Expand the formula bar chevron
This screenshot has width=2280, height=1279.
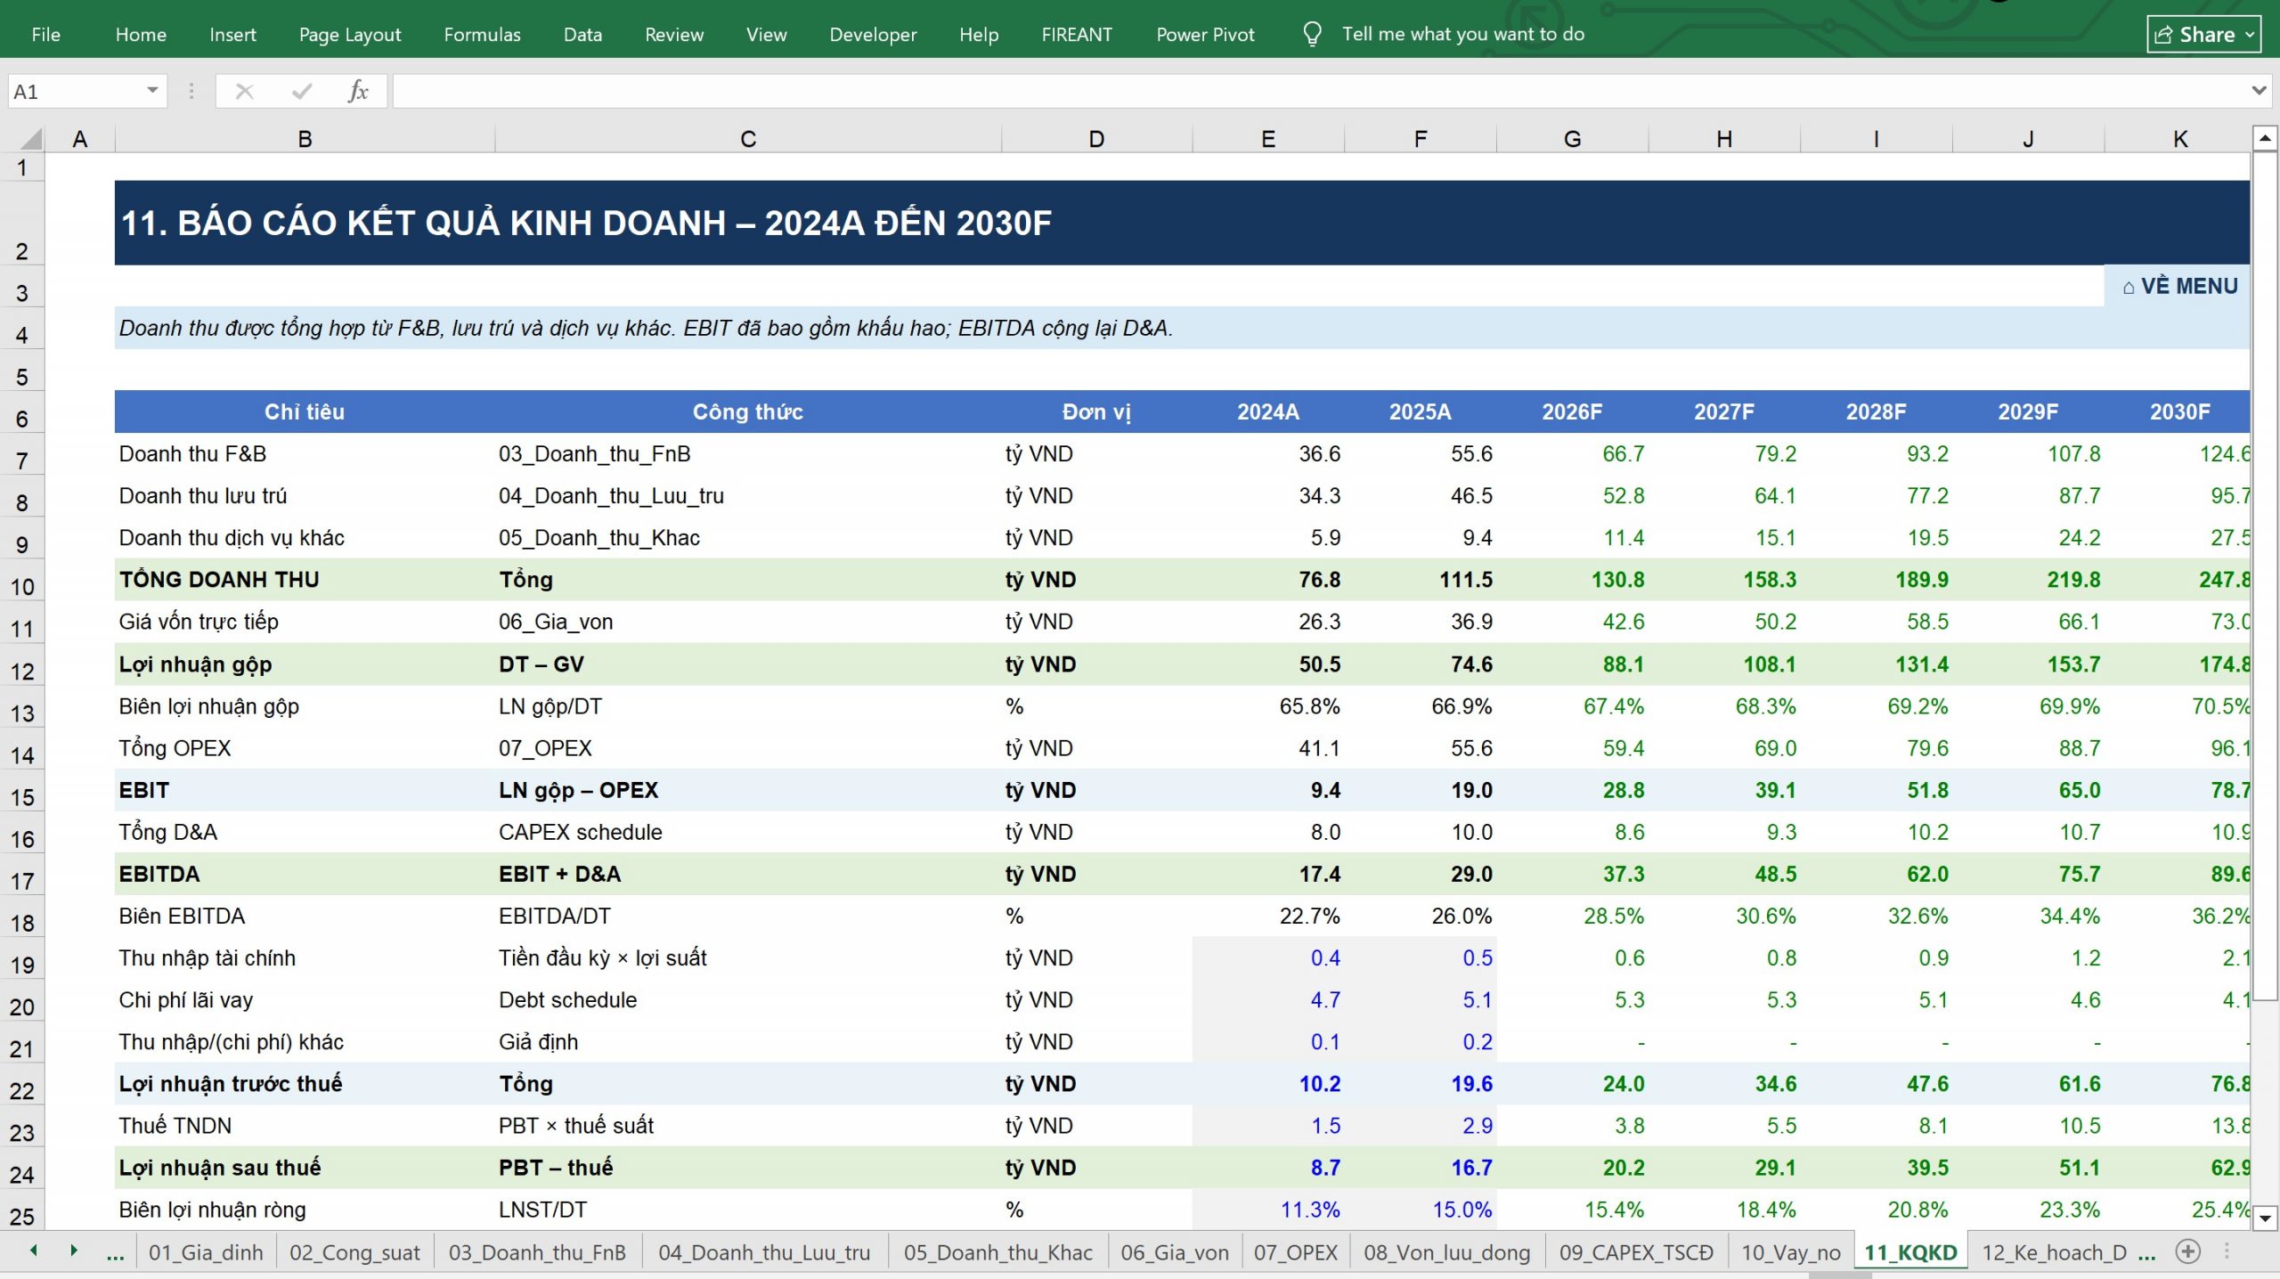pyautogui.click(x=2259, y=91)
